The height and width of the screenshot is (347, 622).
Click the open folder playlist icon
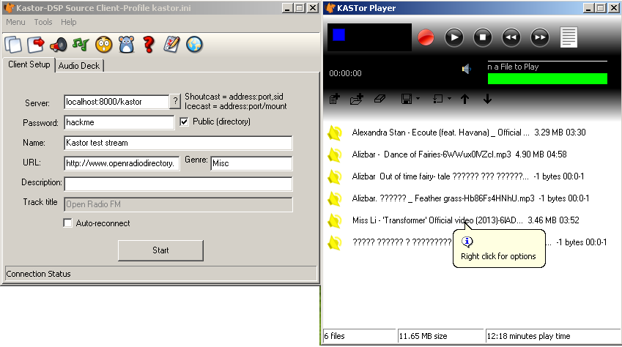357,99
